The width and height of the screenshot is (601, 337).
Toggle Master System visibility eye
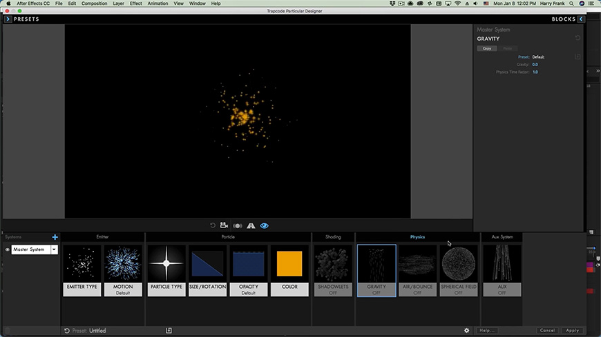point(7,249)
